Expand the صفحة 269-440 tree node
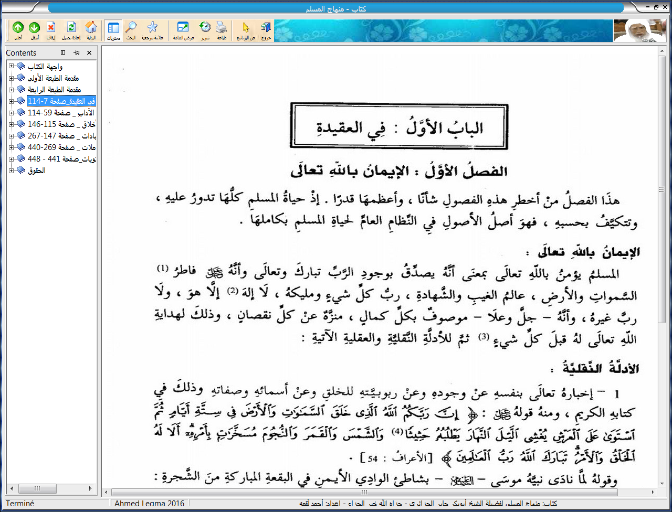Viewport: 672px width, 512px height. [11, 147]
